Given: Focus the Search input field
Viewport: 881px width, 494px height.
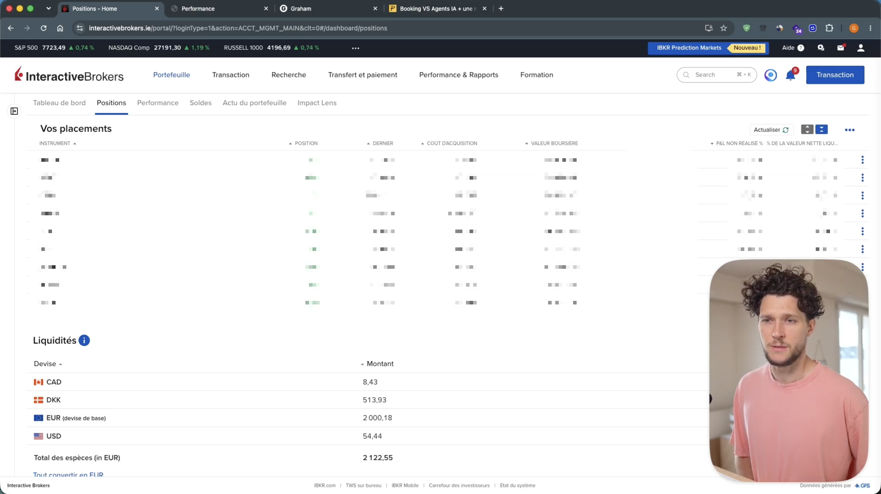Looking at the screenshot, I should 717,75.
